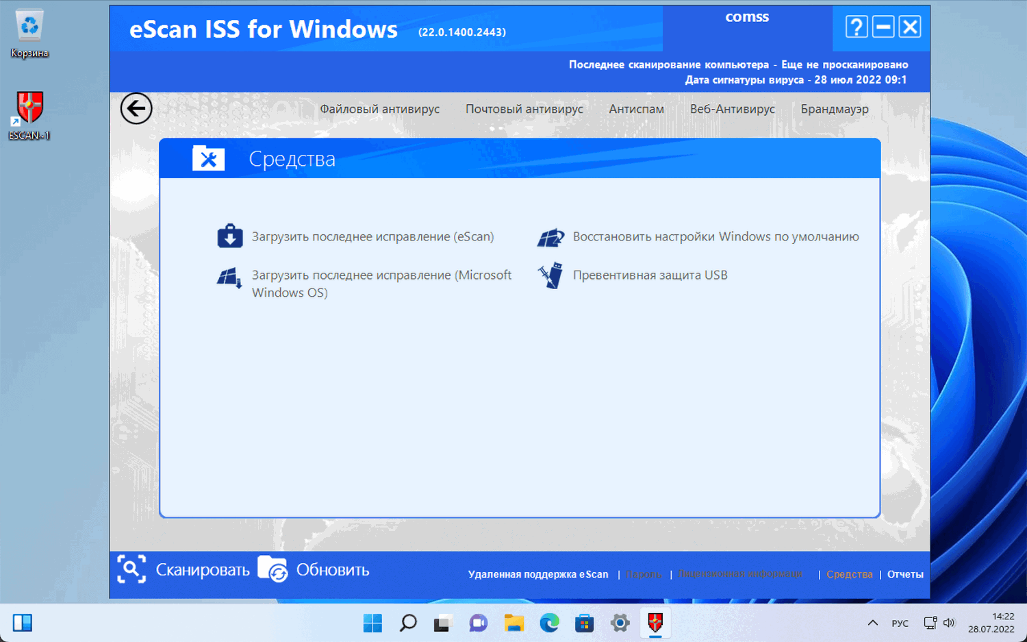Image resolution: width=1027 pixels, height=642 pixels.
Task: Click eScan shield icon on taskbar
Action: [655, 622]
